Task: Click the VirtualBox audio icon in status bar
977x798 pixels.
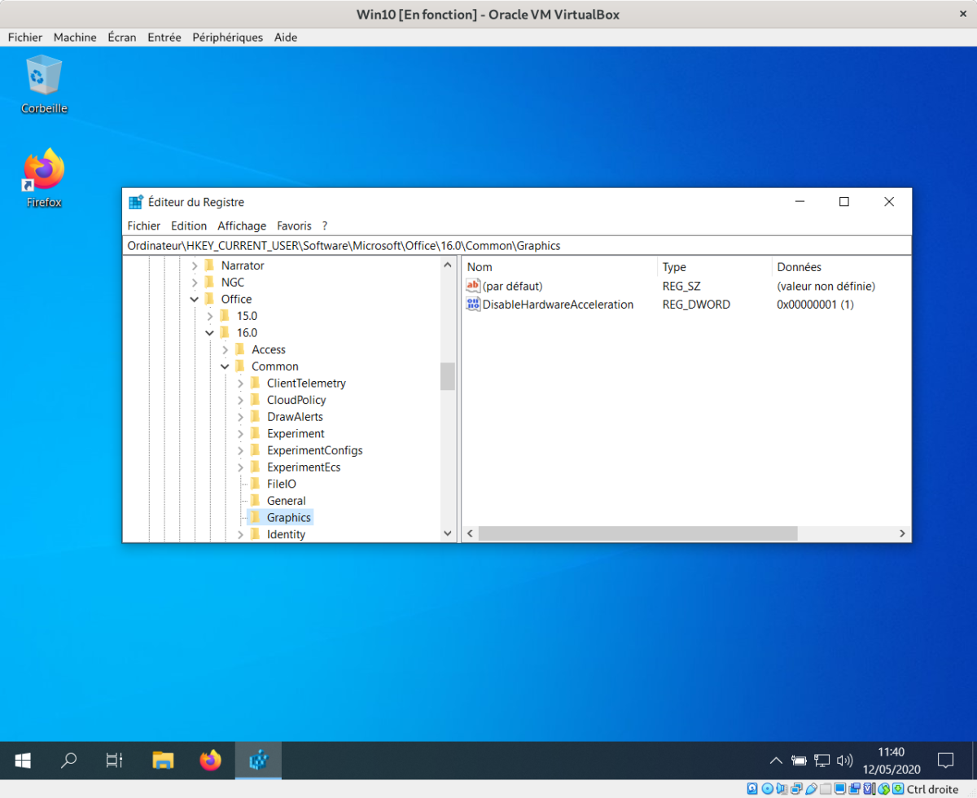Action: 782,788
